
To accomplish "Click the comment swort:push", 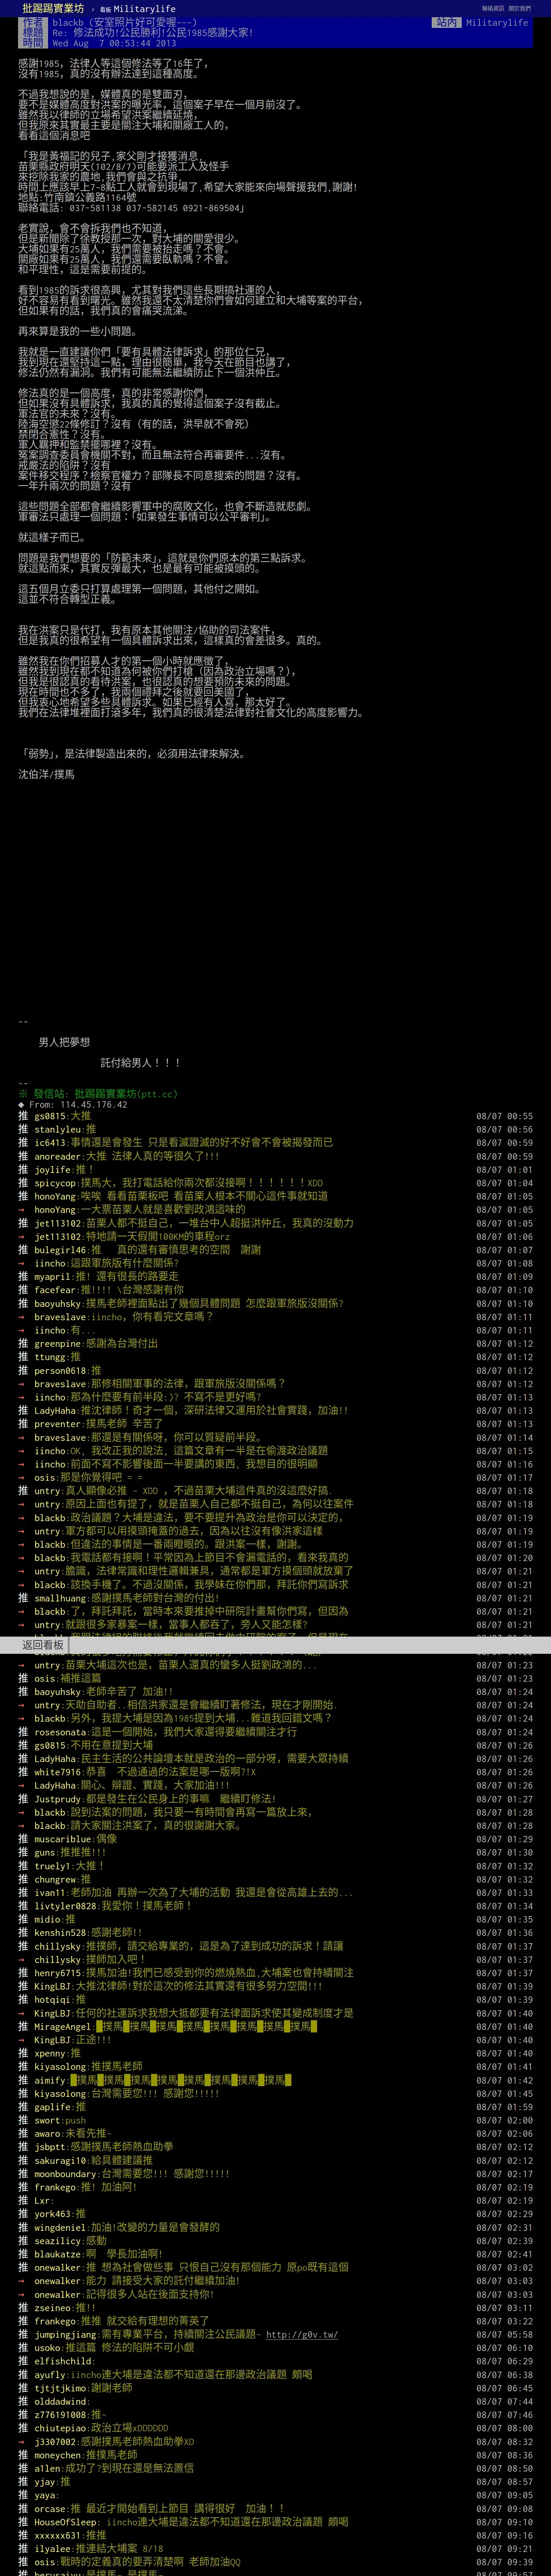I will tap(275, 2120).
